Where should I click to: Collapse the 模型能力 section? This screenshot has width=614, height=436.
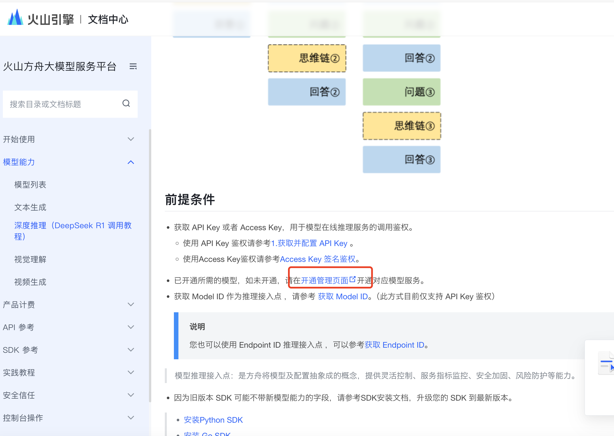(131, 162)
